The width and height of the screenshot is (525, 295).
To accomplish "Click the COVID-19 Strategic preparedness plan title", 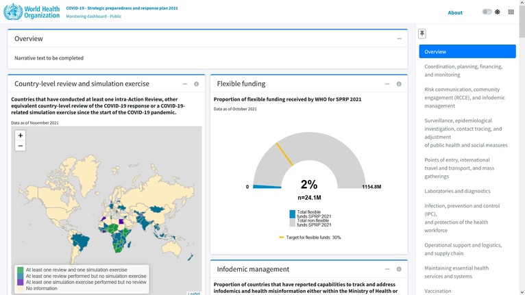I will (122, 8).
